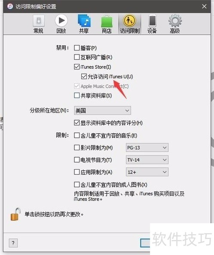Viewport: 214px width, 255px height.
Task: Expand the TV-14 rating dropdown
Action: 147,160
